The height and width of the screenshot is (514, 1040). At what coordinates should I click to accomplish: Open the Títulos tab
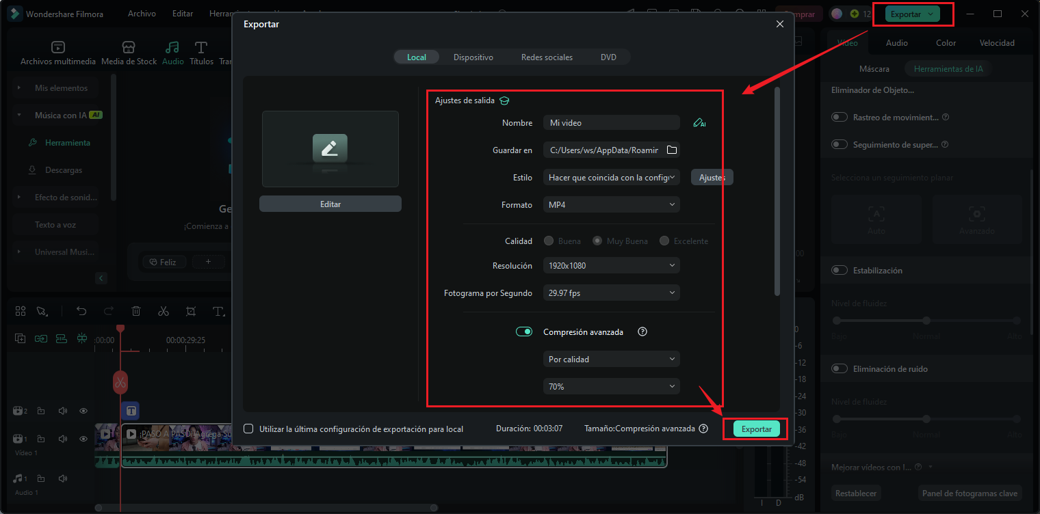(x=201, y=53)
